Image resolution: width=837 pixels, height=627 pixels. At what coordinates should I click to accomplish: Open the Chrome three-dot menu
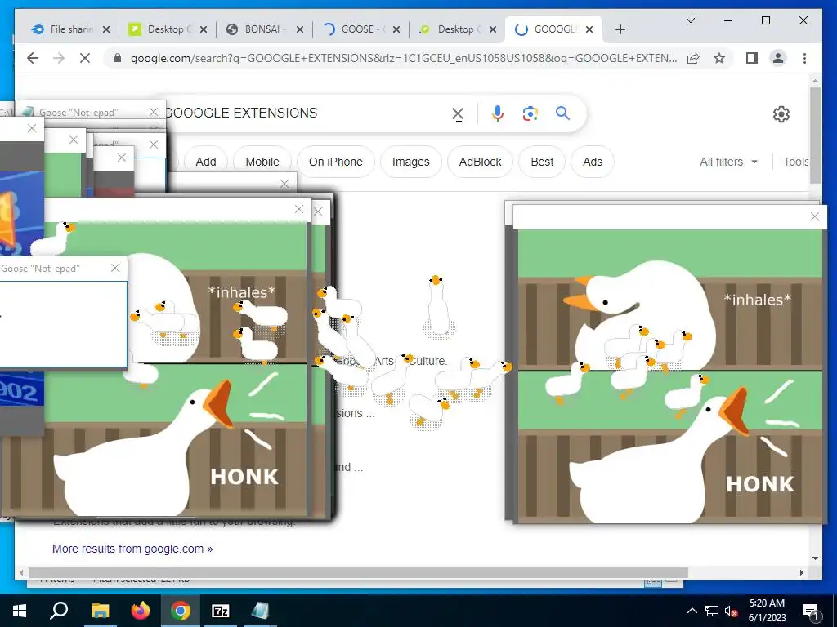[804, 58]
